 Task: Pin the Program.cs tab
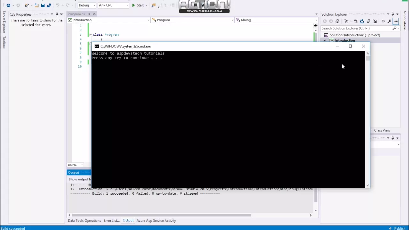(x=89, y=14)
